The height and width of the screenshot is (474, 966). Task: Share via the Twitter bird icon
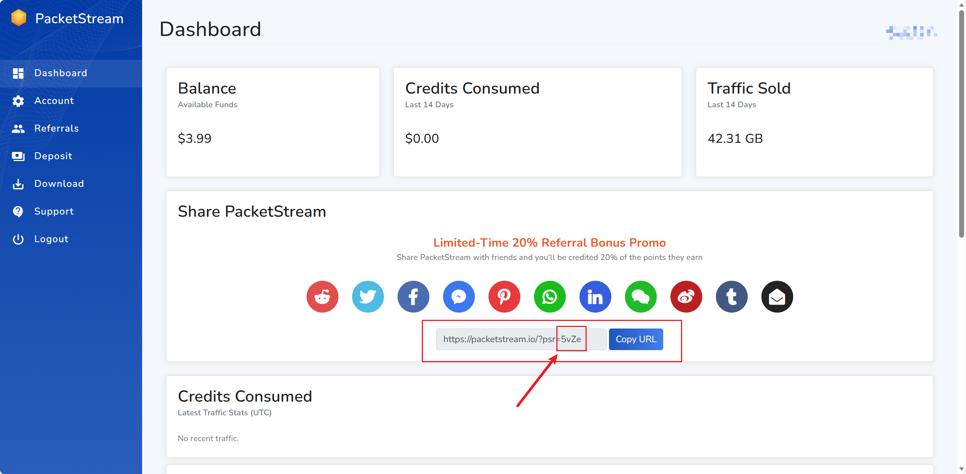point(368,297)
